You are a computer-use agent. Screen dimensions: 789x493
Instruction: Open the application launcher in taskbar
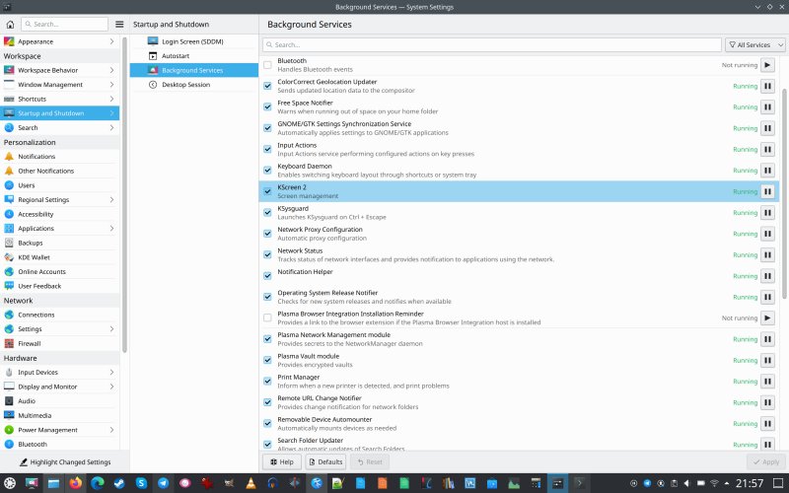(10, 483)
